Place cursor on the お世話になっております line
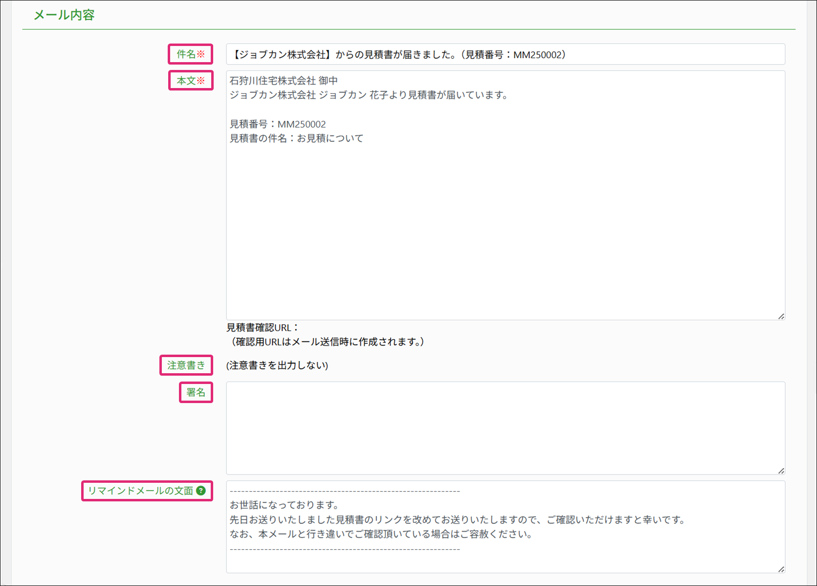 coord(285,505)
